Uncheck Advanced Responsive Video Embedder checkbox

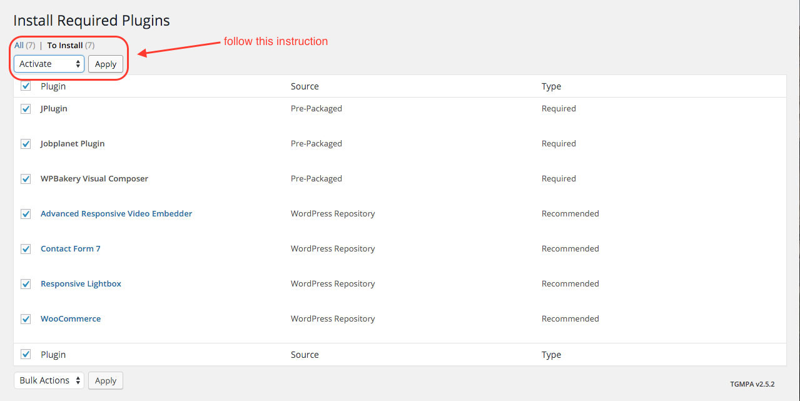pos(26,214)
